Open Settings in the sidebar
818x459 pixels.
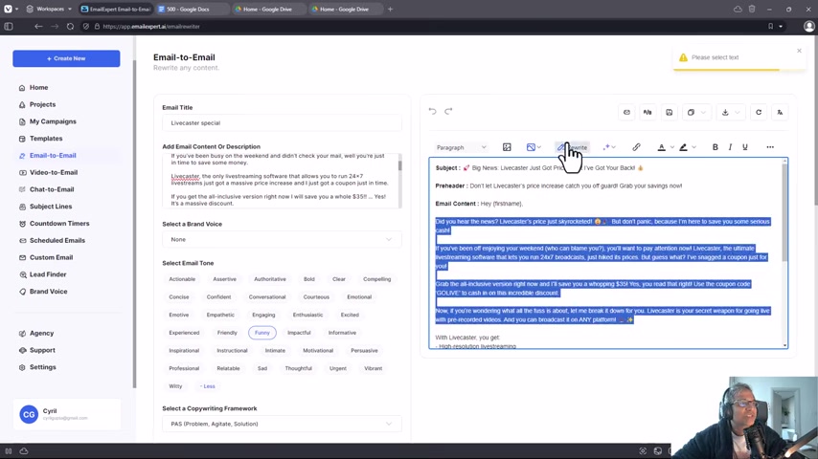coord(43,367)
